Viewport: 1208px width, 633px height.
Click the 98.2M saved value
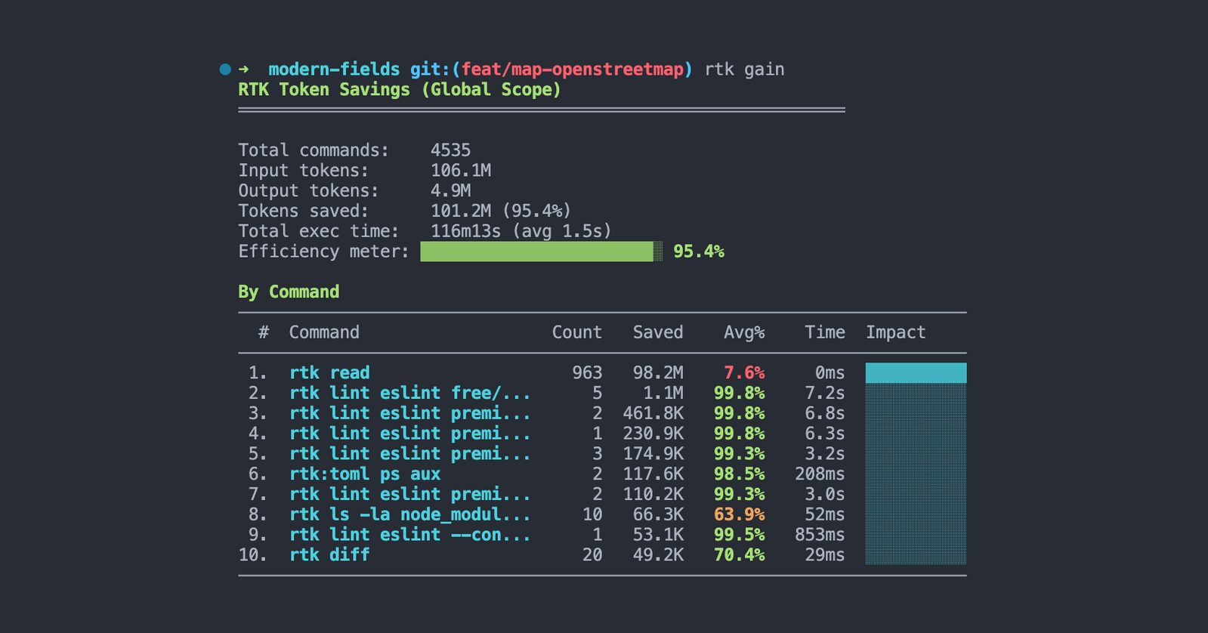tap(658, 373)
